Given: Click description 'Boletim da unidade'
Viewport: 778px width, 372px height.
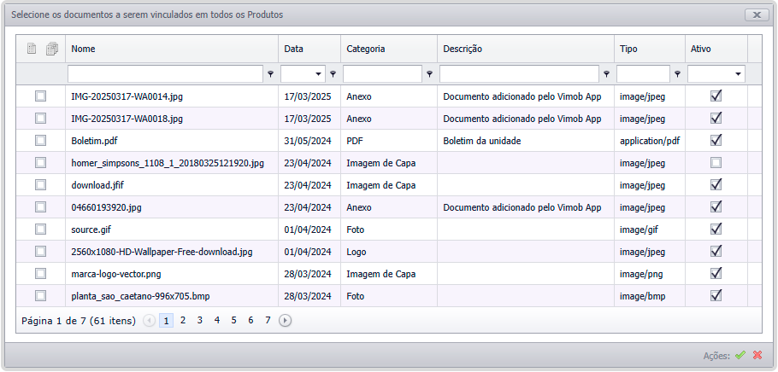Looking at the screenshot, I should [x=482, y=141].
